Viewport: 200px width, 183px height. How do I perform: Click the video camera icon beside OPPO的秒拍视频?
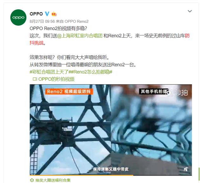(35, 79)
